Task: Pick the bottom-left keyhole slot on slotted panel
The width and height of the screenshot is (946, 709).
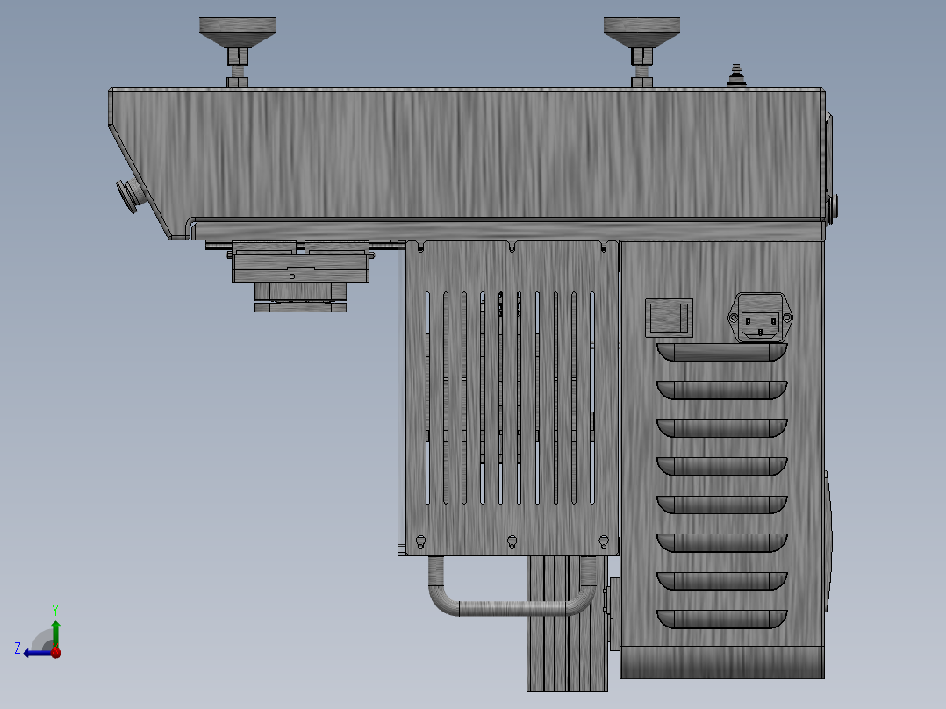Action: point(420,542)
